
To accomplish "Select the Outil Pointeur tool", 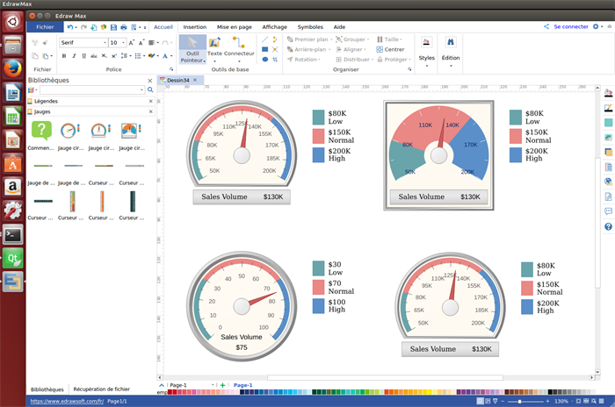I will click(192, 47).
